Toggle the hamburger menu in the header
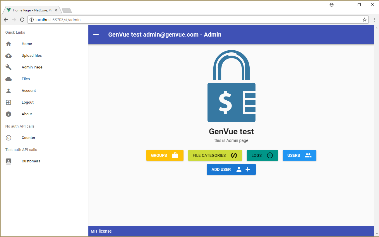Image resolution: width=379 pixels, height=237 pixels. pyautogui.click(x=96, y=35)
